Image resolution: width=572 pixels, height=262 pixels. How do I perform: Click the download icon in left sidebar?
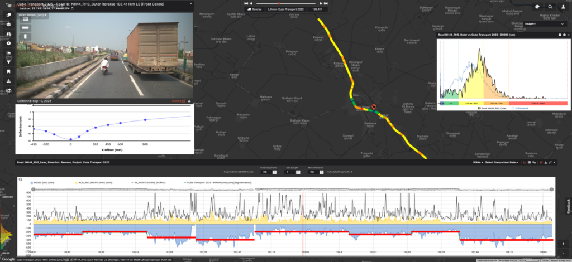[x=9, y=81]
